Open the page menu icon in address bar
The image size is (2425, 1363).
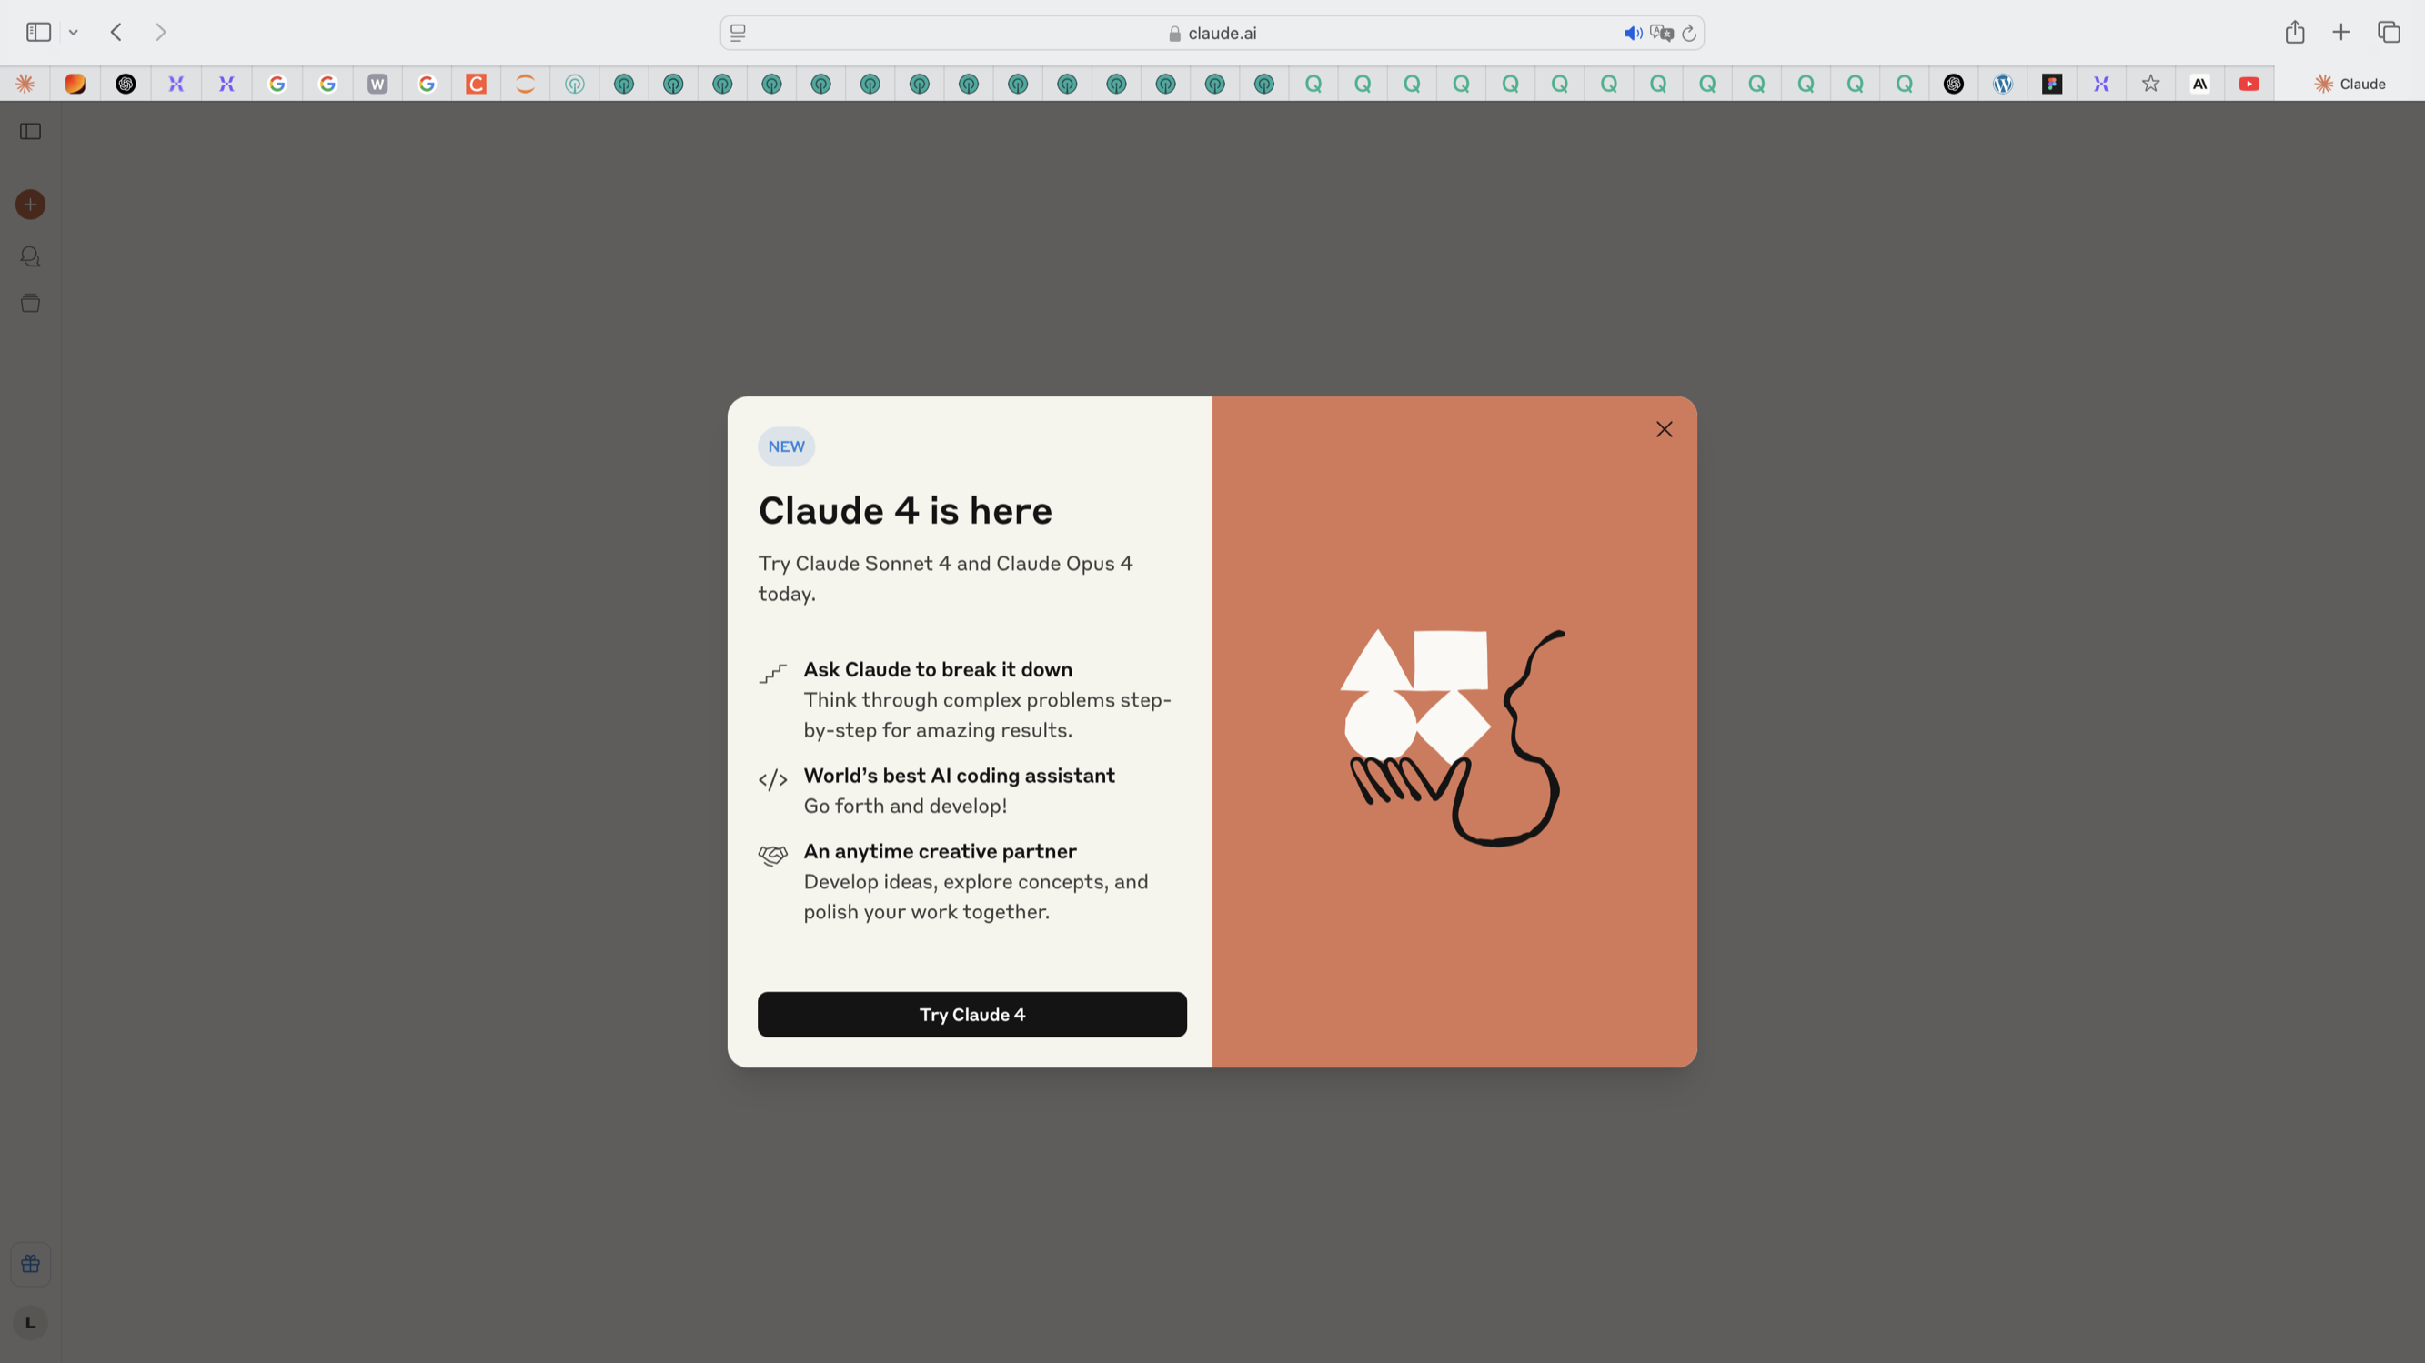tap(738, 33)
